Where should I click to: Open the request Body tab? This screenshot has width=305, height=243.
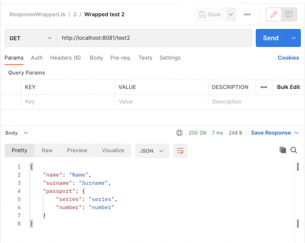[x=96, y=58]
